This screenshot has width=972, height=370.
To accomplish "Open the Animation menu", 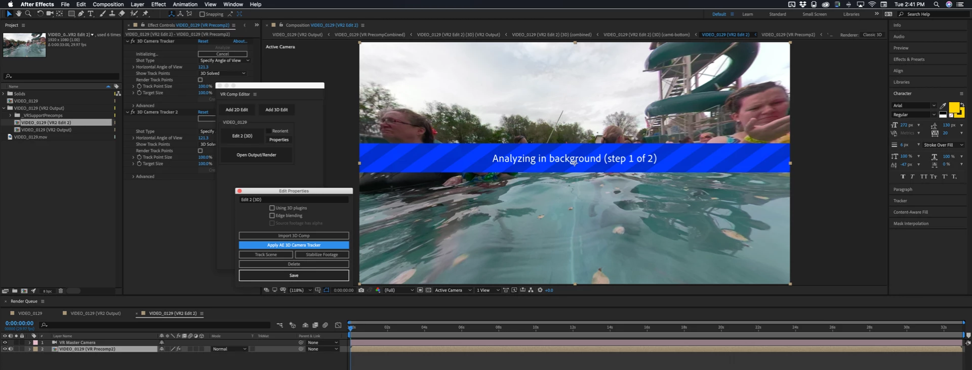I will [x=185, y=4].
